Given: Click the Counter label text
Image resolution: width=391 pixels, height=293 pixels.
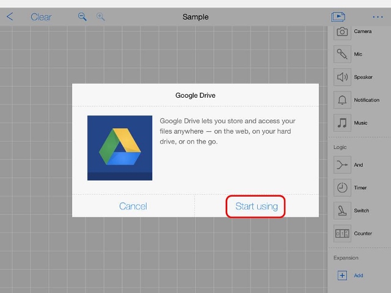Looking at the screenshot, I should coord(363,233).
